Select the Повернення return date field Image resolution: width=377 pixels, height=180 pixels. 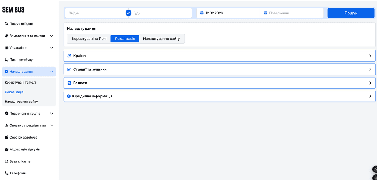[x=293, y=13]
